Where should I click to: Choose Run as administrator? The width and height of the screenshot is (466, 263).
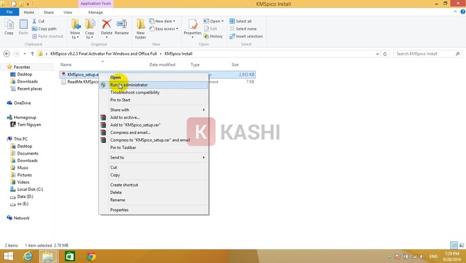click(154, 85)
